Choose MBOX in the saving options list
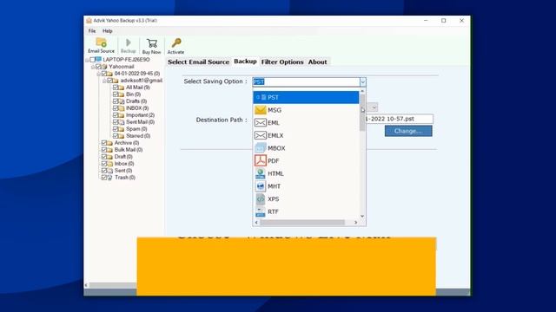Image resolution: width=556 pixels, height=312 pixels. pos(306,148)
